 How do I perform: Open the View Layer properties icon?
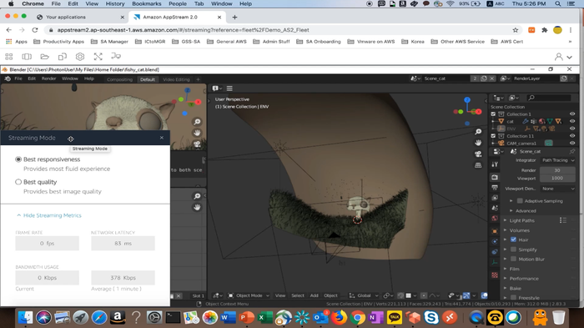tap(495, 198)
